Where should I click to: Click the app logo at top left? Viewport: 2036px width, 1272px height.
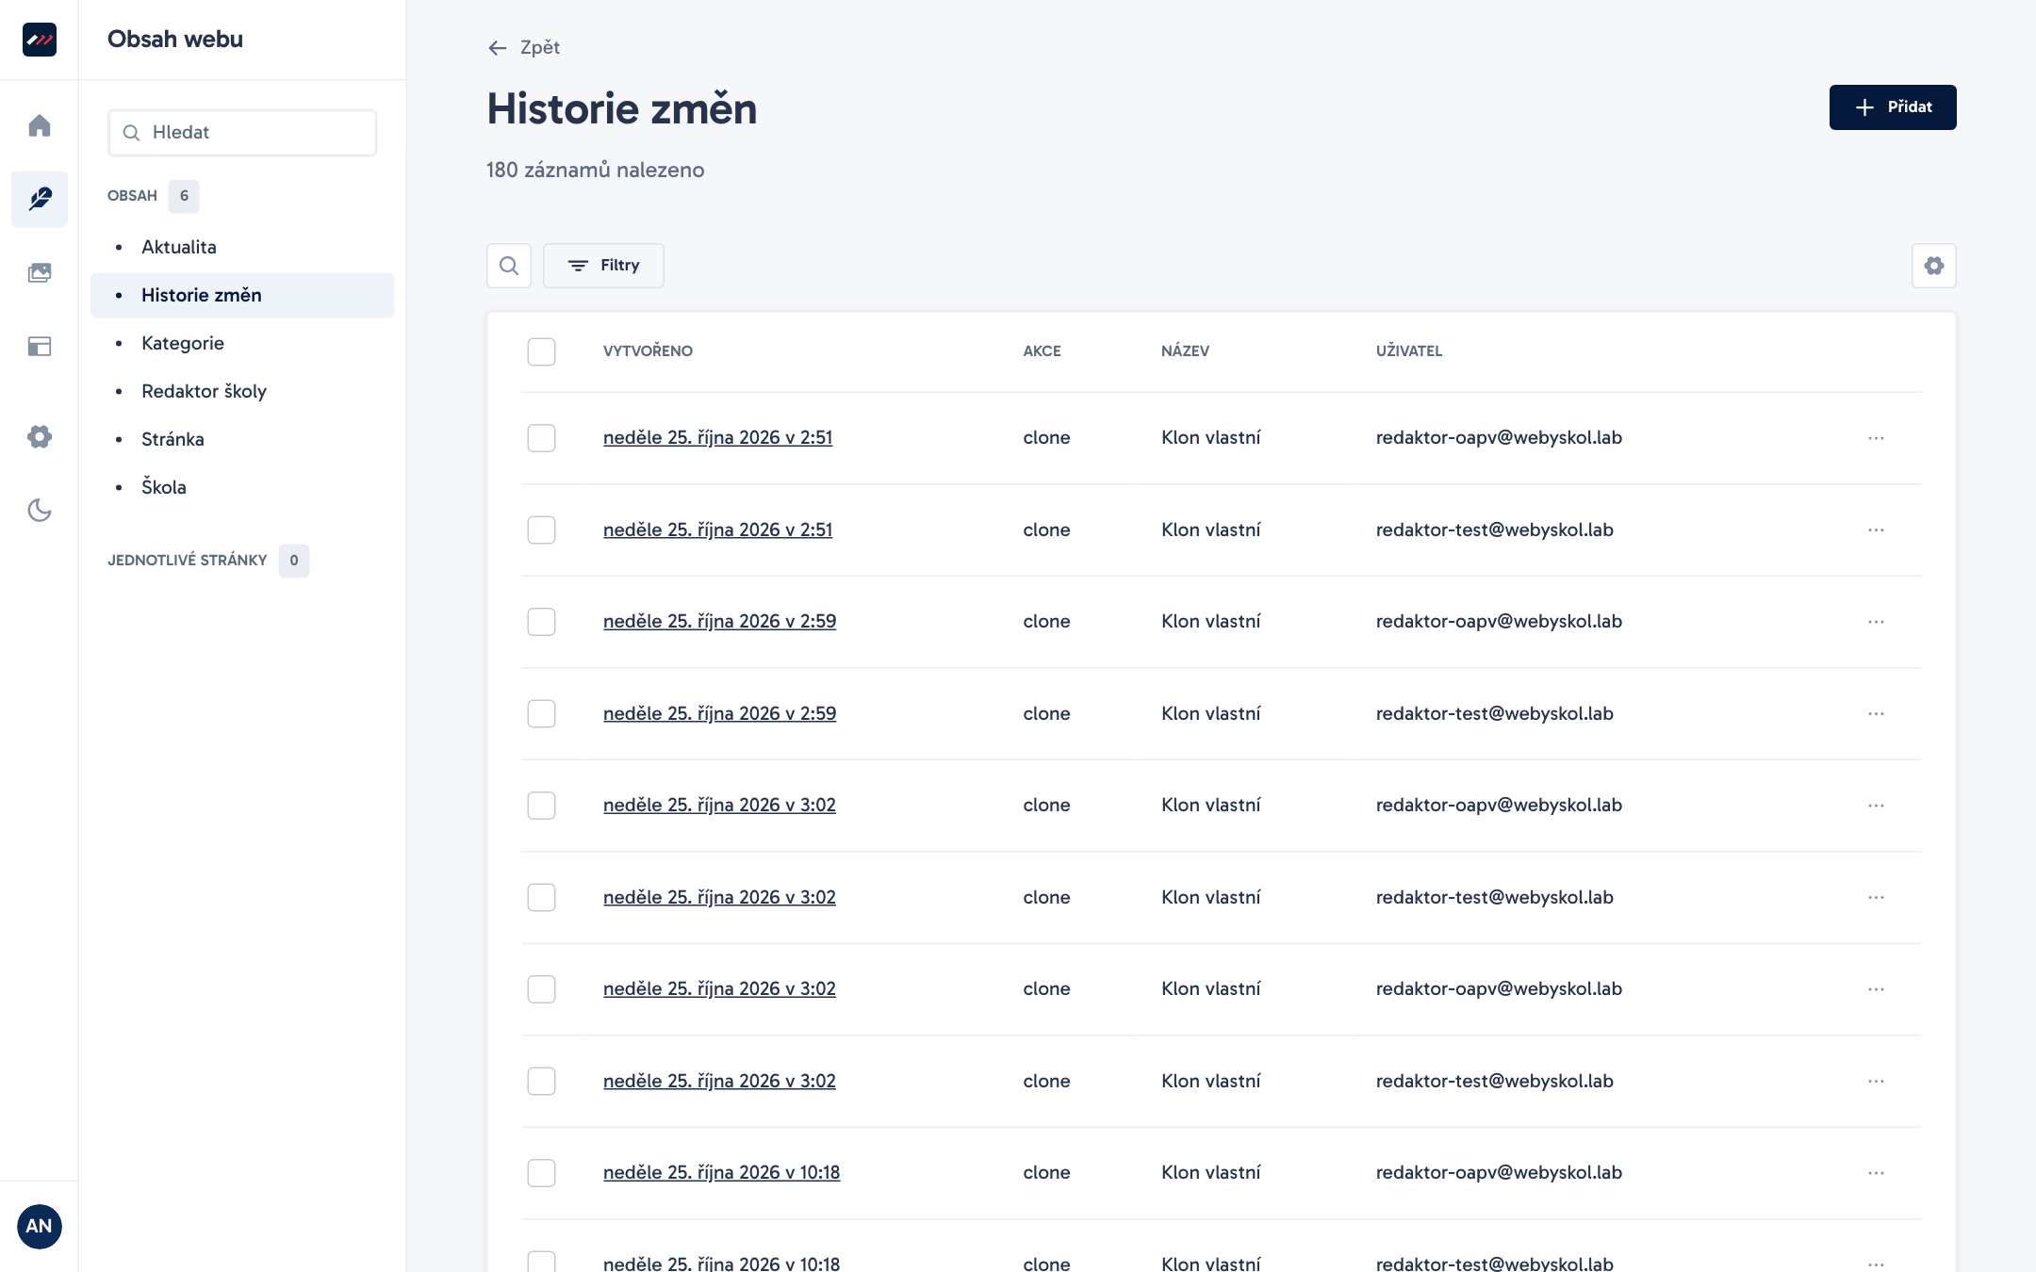coord(40,40)
